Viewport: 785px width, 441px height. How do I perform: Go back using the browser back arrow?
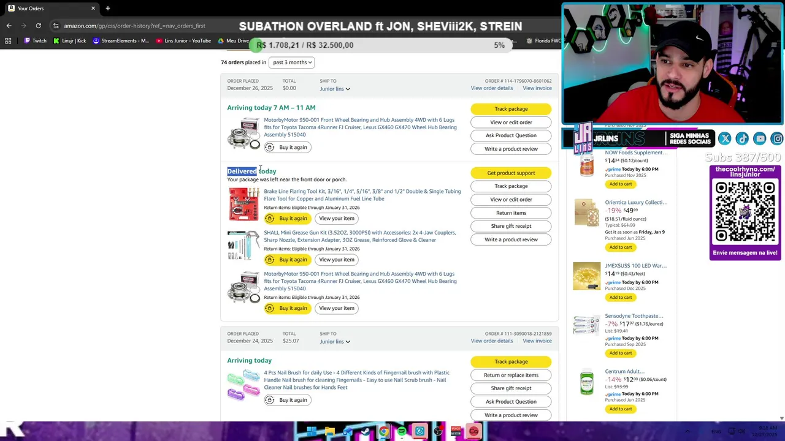(x=9, y=26)
